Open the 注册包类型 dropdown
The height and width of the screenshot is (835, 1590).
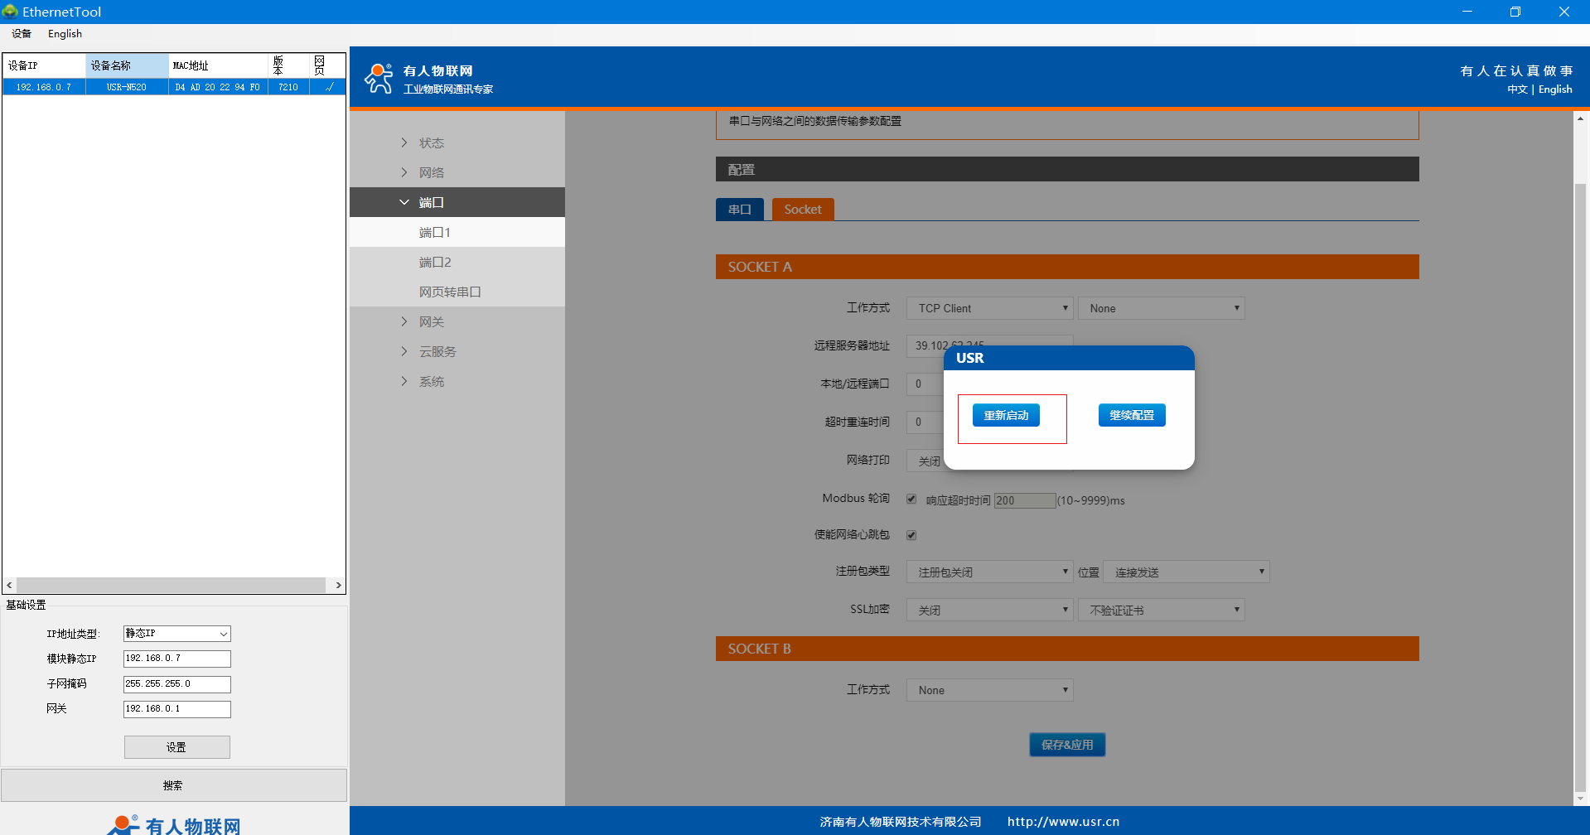989,572
